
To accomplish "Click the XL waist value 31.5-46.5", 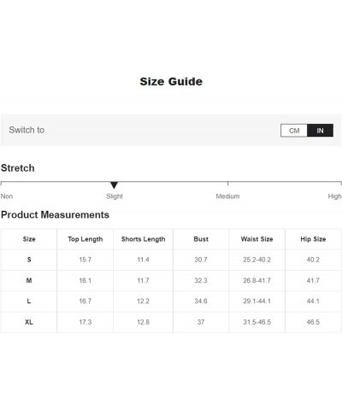I will 256,322.
